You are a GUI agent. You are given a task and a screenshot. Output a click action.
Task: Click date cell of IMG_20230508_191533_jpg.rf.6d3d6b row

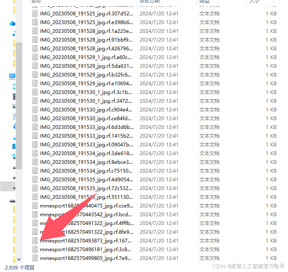[x=159, y=127]
